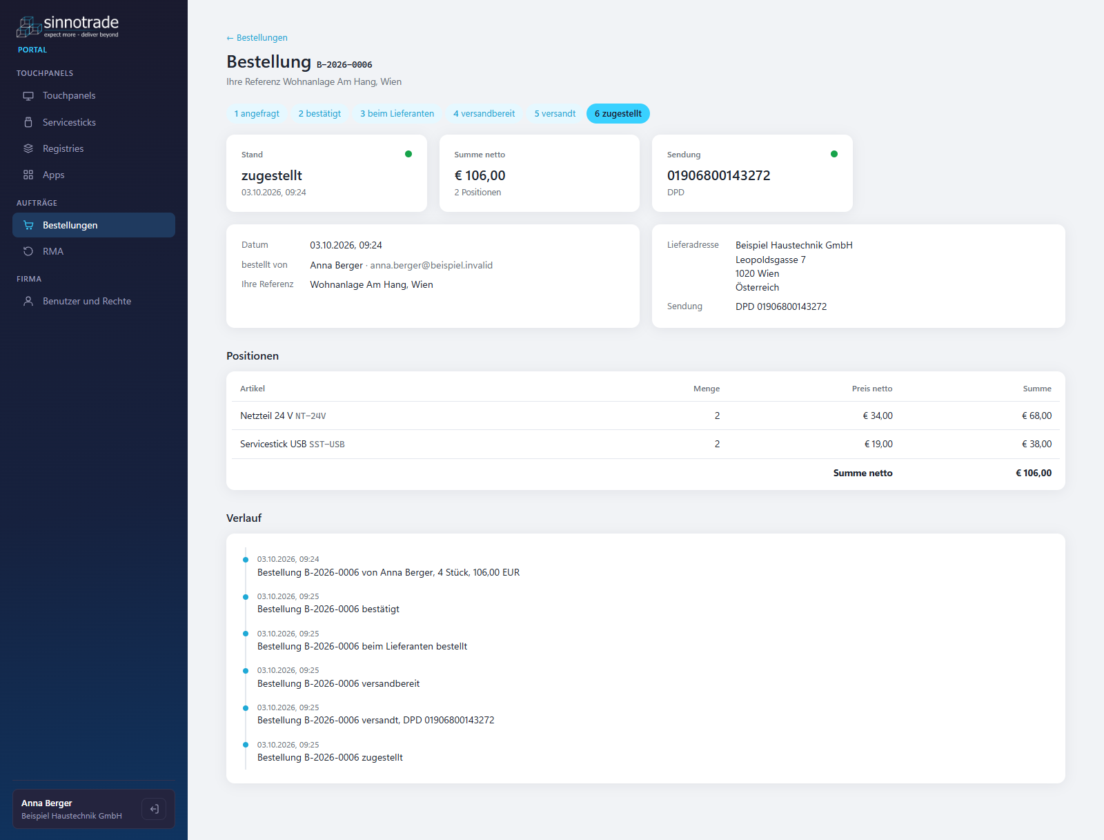Select step 3 beim Lieferanten
This screenshot has width=1104, height=840.
coord(397,114)
